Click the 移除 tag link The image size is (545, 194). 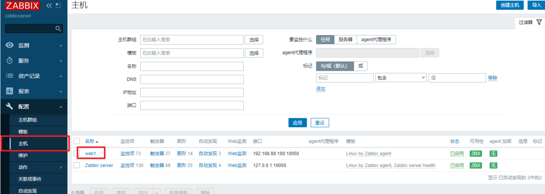[x=493, y=78]
